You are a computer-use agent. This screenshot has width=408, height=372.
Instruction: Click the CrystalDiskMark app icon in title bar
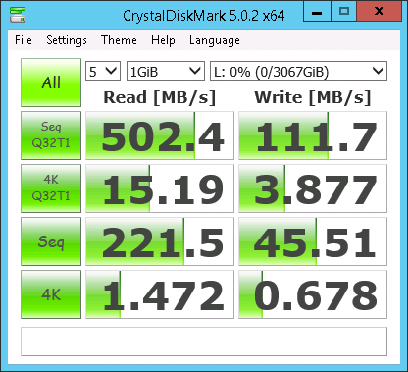click(18, 15)
